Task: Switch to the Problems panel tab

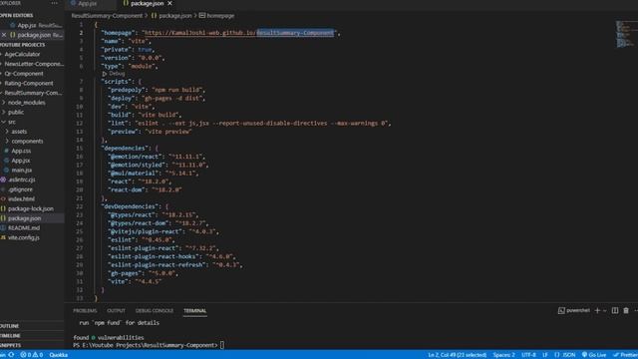Action: (x=85, y=311)
